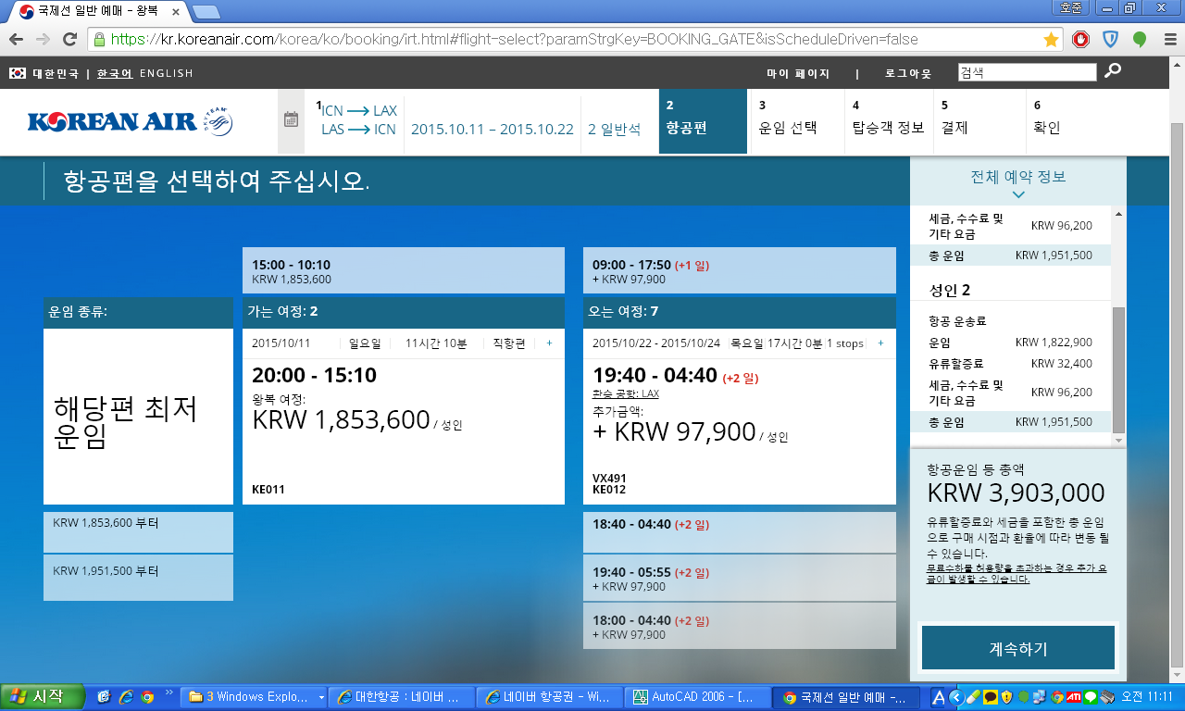Screen dimensions: 1185x711
Task: Click the KE011 flight number
Action: click(x=268, y=490)
